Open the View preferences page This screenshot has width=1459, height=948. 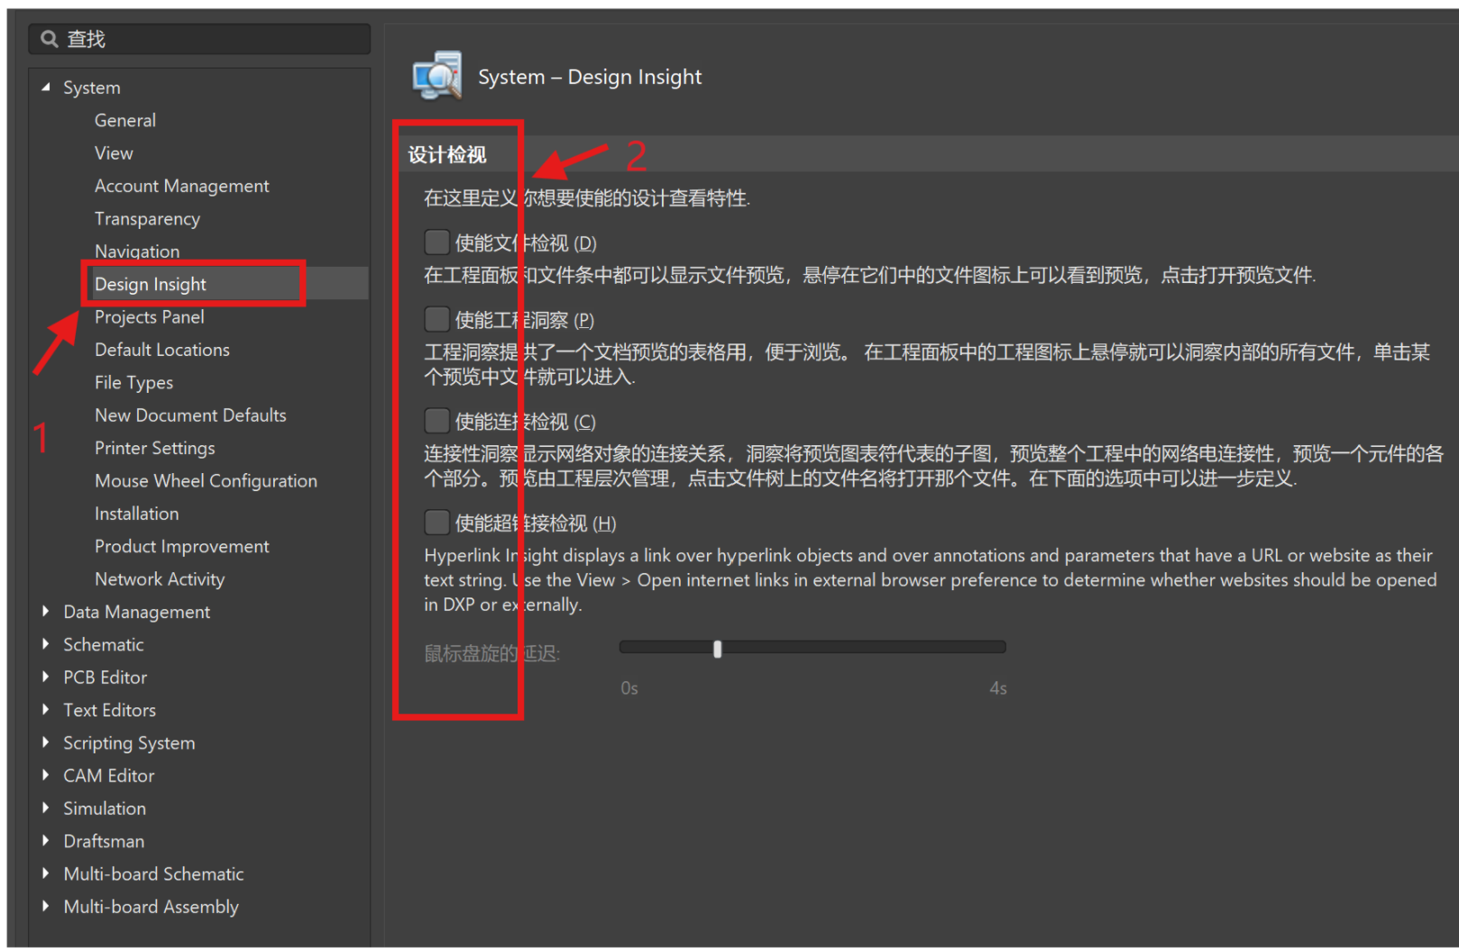point(114,153)
